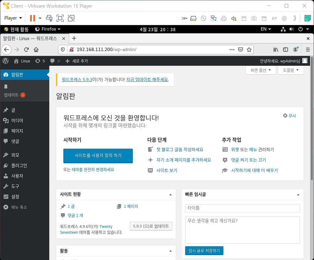The image size is (314, 260).
Task: Collapse the 빠른 임시글 widget
Action: [x=298, y=195]
